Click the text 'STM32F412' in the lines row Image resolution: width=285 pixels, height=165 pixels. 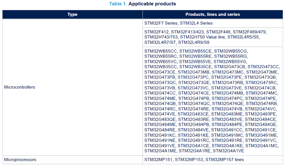[157, 32]
